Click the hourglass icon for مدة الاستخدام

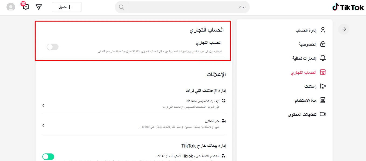click(x=323, y=100)
